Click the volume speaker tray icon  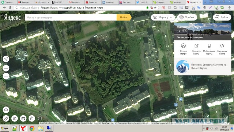[x=211, y=128]
